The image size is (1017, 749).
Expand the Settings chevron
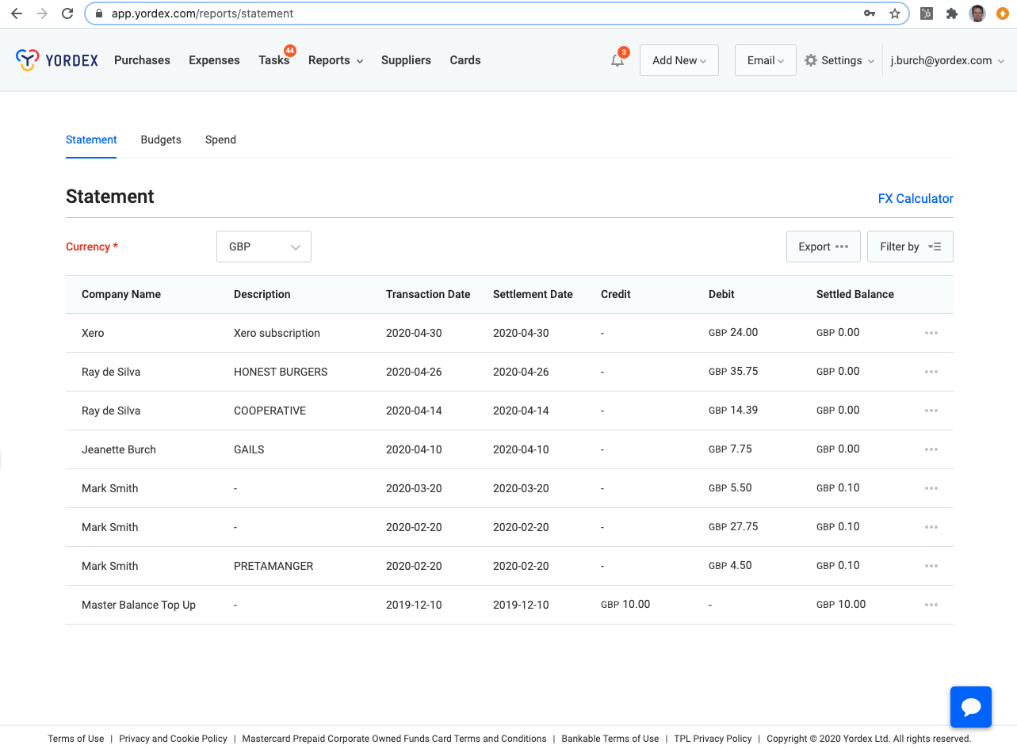871,61
